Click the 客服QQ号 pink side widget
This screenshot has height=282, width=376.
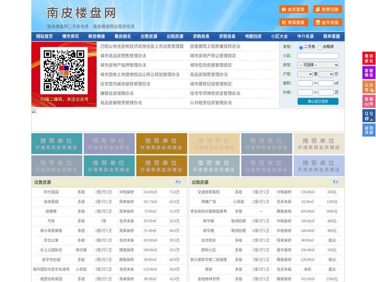369,101
